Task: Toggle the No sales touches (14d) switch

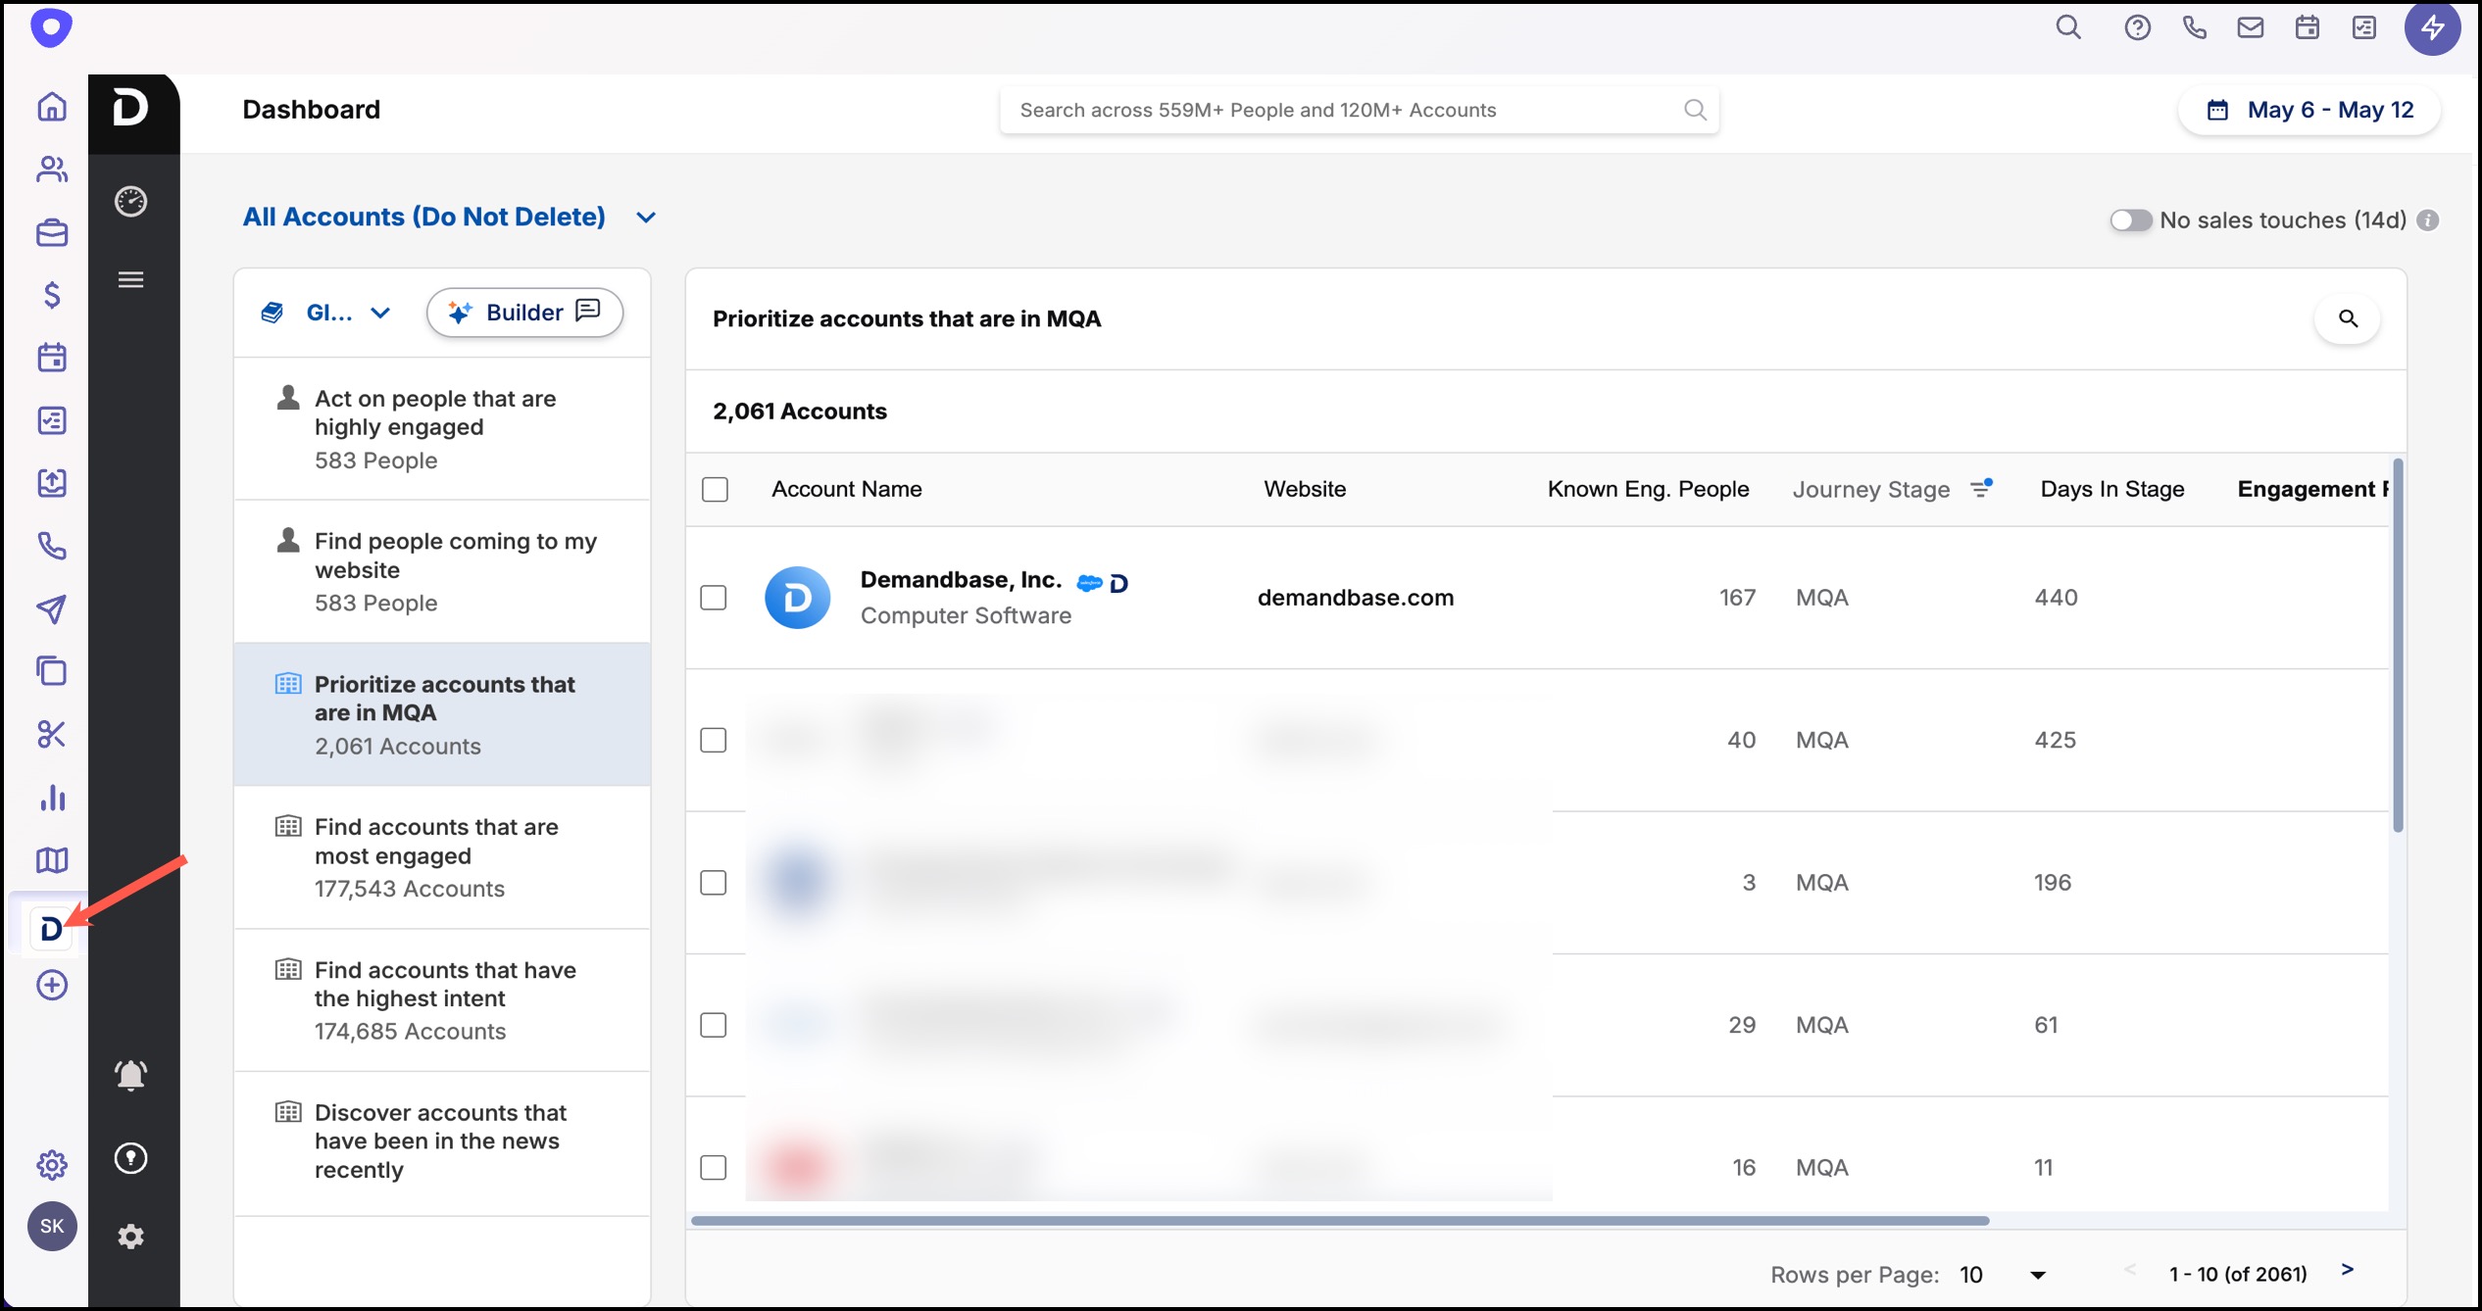Action: [2131, 220]
